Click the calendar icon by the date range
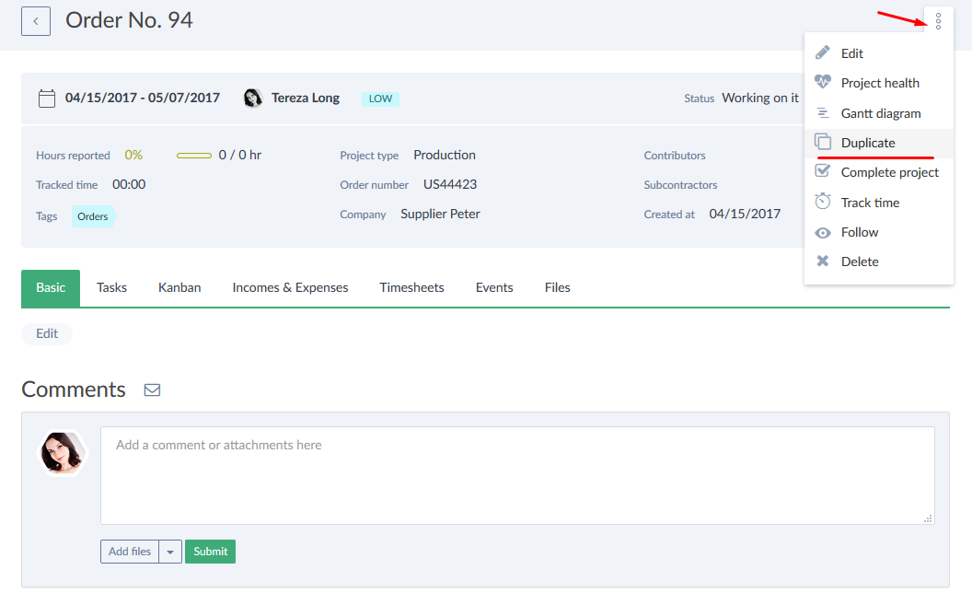The image size is (972, 593). coord(46,98)
